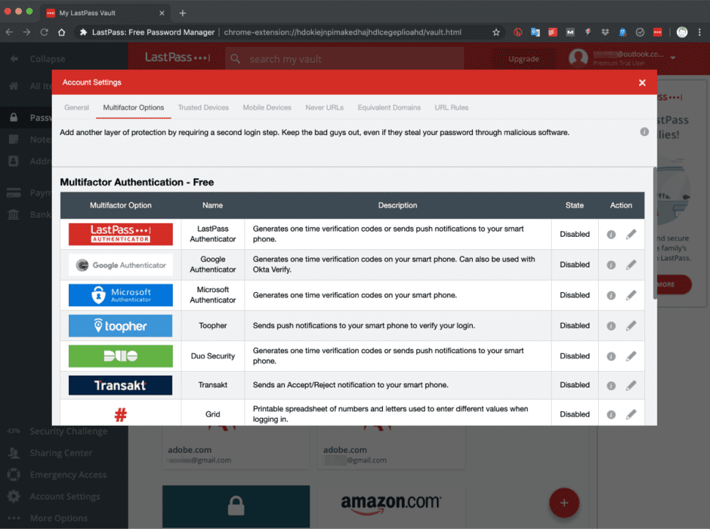Open More Options in sidebar
710x529 pixels.
pyautogui.click(x=59, y=518)
